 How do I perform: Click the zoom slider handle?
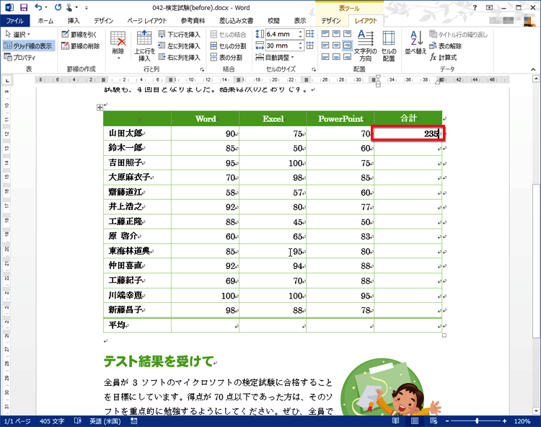477,421
